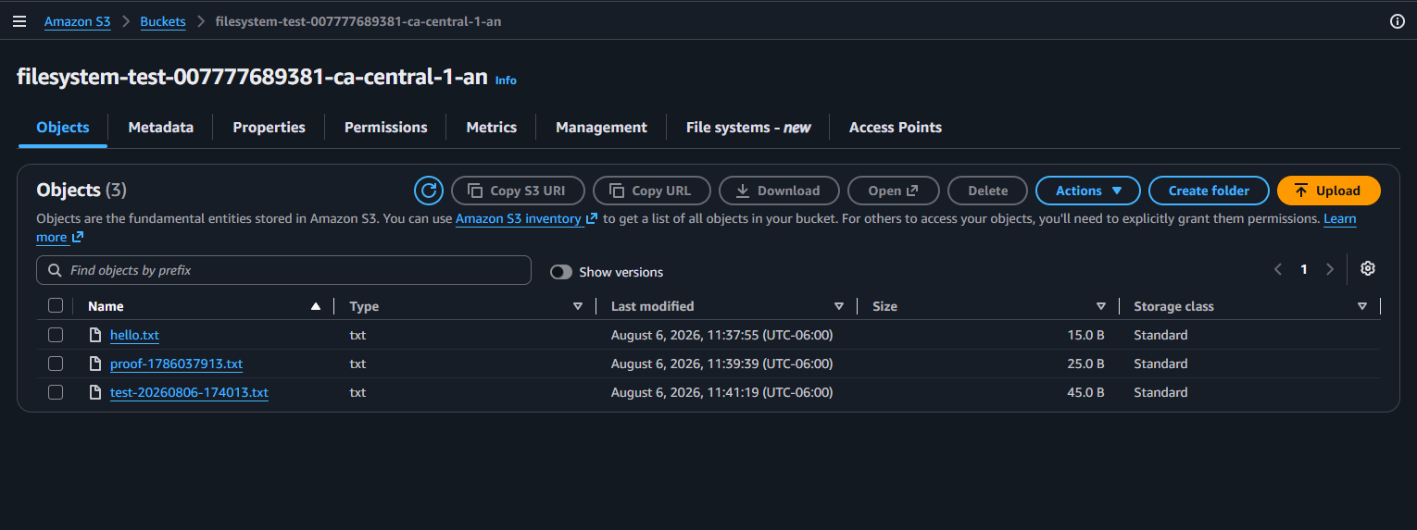Open the hello.txt object link
The width and height of the screenshot is (1417, 530).
point(134,335)
